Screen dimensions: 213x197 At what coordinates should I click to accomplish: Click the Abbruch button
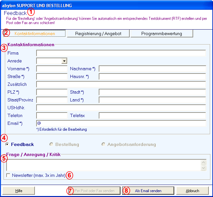pyautogui.click(x=192, y=191)
